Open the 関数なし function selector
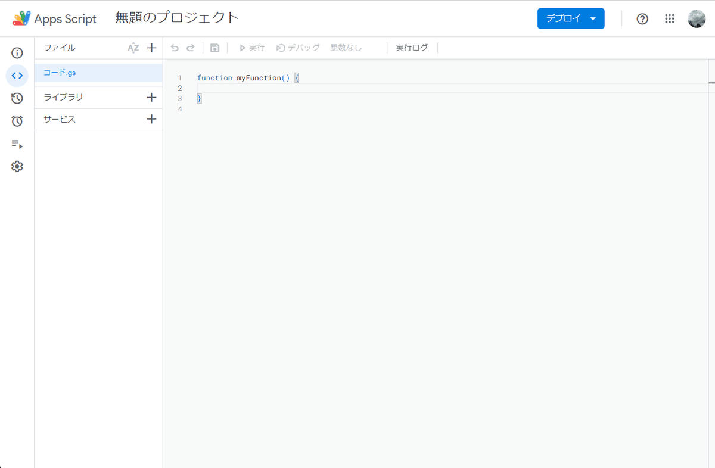Viewport: 715px width, 468px height. [x=346, y=48]
